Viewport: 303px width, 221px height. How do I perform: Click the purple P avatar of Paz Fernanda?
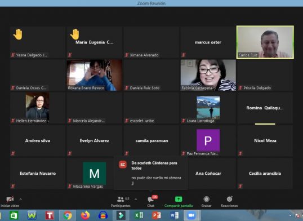(x=208, y=140)
